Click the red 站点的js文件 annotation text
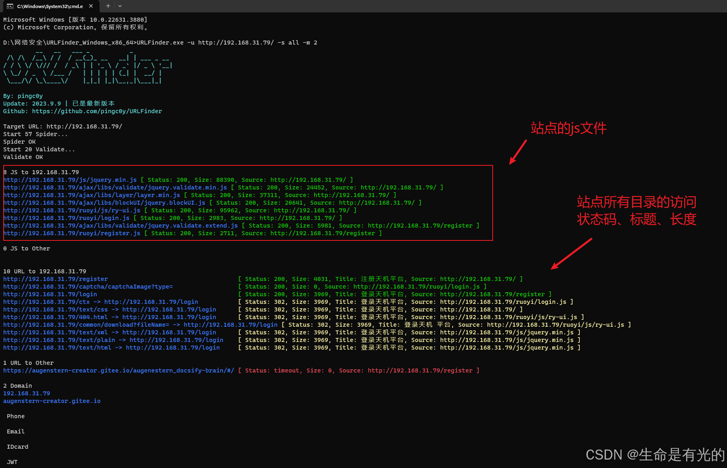The width and height of the screenshot is (727, 468). coord(568,128)
